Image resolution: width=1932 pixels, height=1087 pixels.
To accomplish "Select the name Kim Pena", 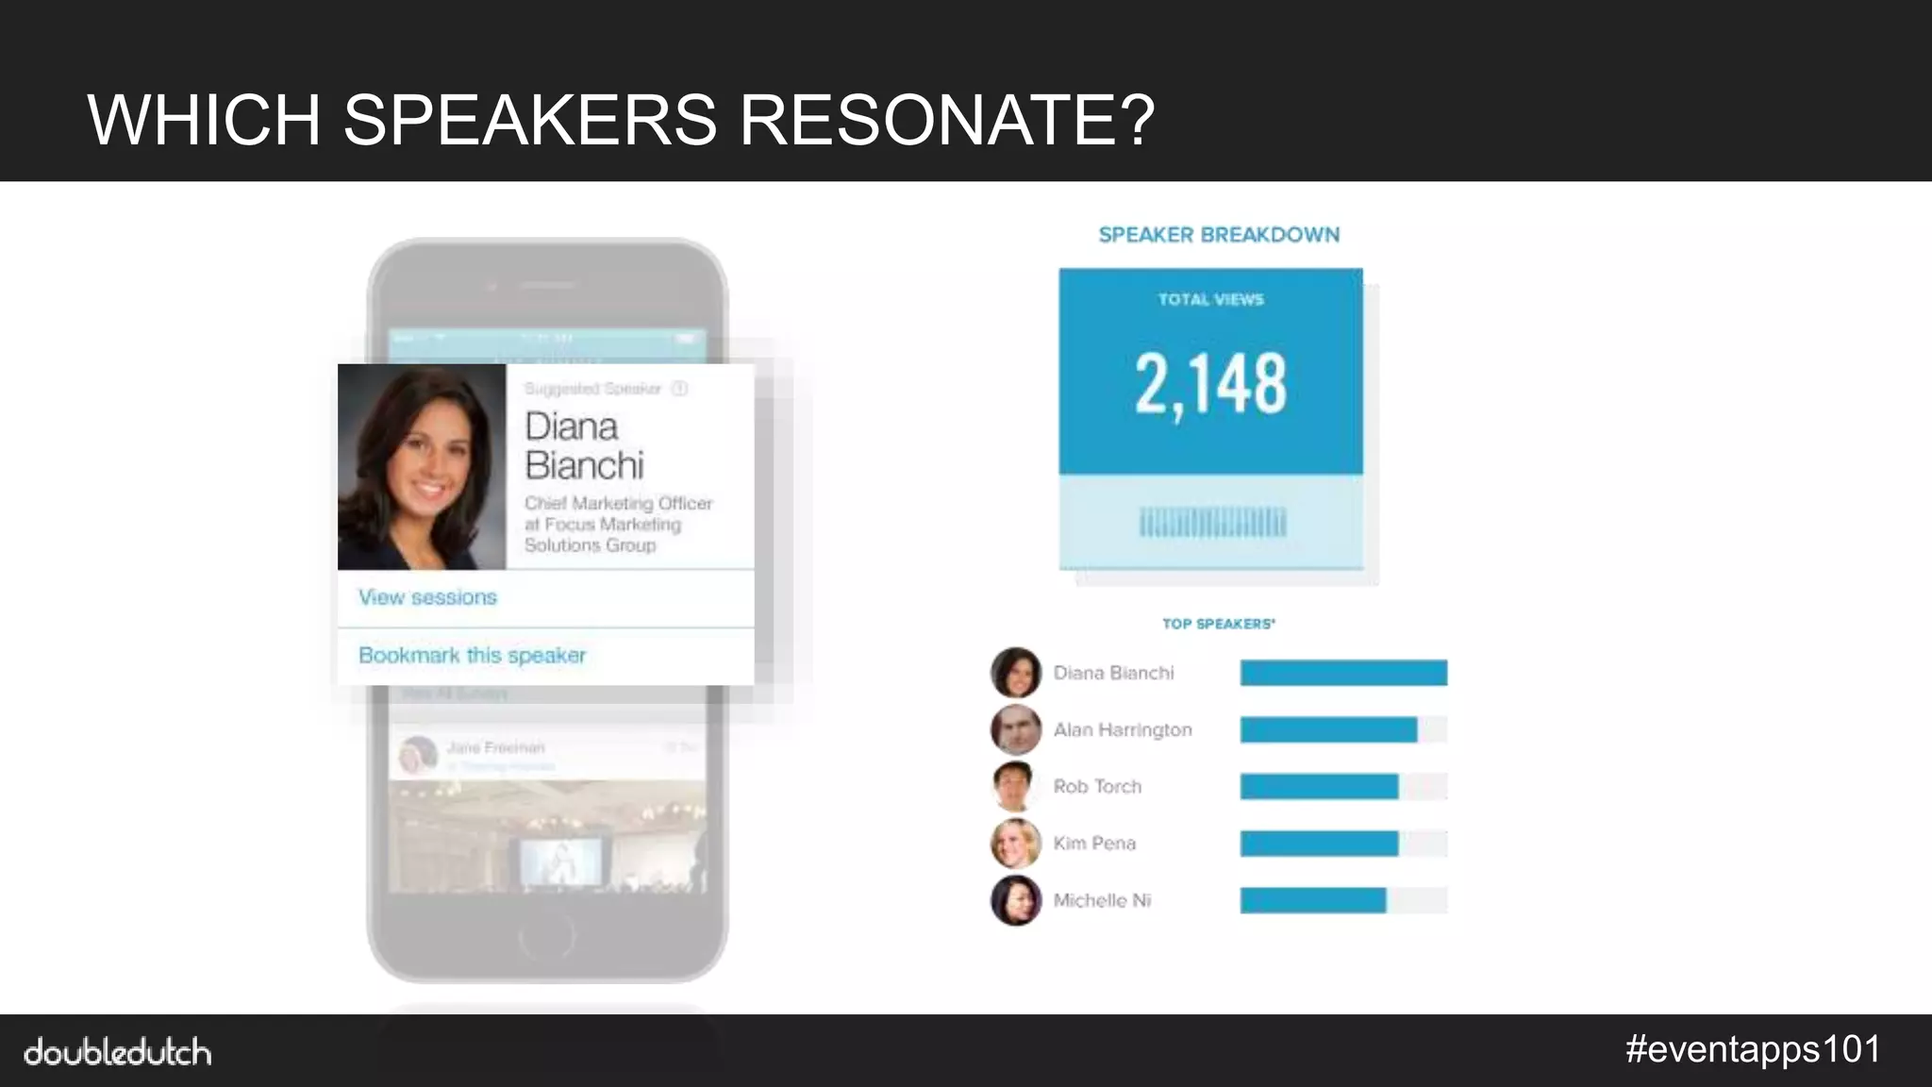I will [1094, 843].
